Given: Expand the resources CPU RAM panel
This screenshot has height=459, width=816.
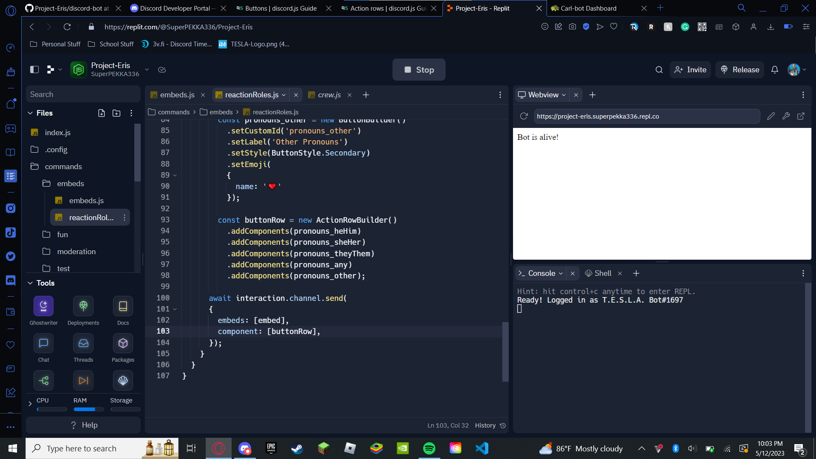Looking at the screenshot, I should tap(30, 403).
